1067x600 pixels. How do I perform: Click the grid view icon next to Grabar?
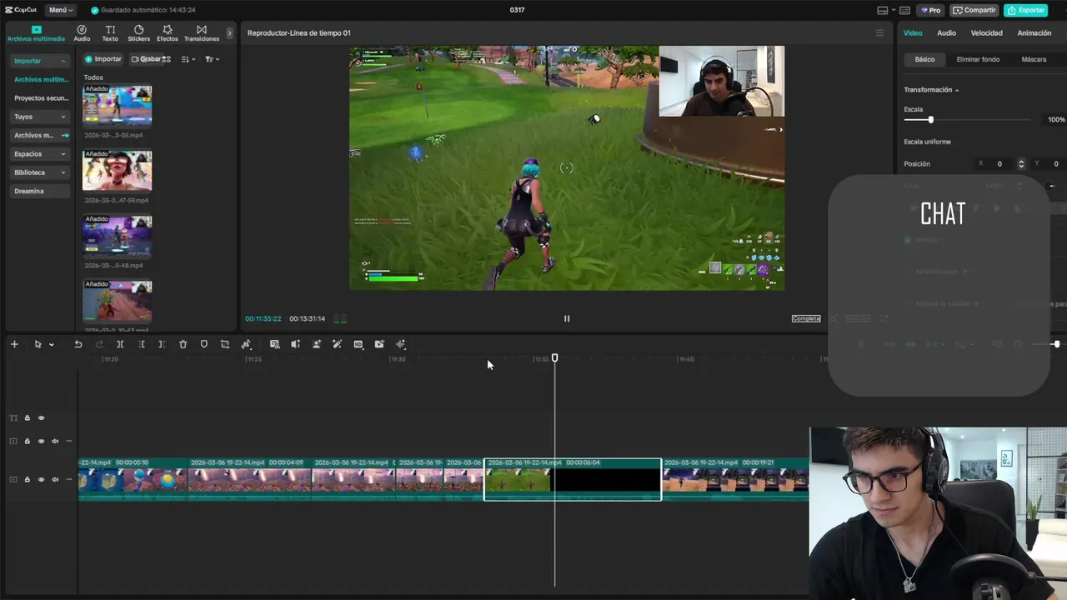coord(167,59)
